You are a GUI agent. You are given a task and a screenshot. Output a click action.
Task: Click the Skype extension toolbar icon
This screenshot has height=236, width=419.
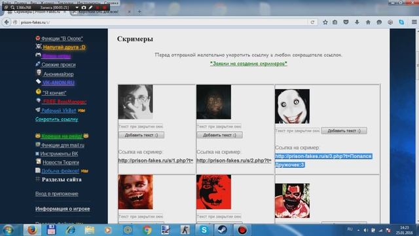(x=401, y=22)
